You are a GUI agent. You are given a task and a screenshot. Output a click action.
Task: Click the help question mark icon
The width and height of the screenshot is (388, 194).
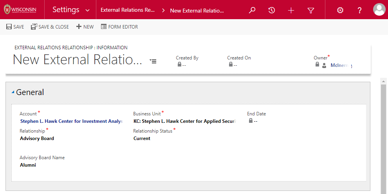[359, 10]
